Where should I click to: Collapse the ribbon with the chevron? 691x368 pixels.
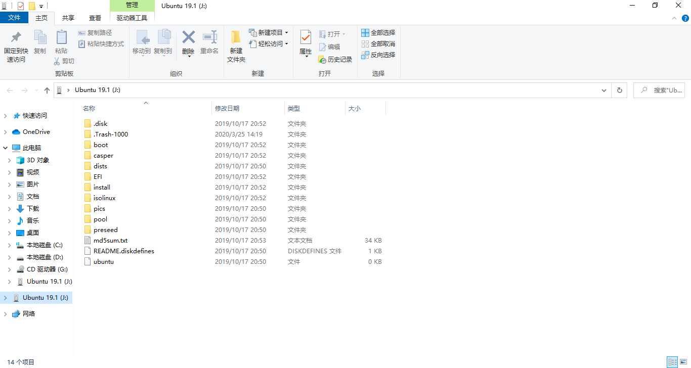coord(674,18)
